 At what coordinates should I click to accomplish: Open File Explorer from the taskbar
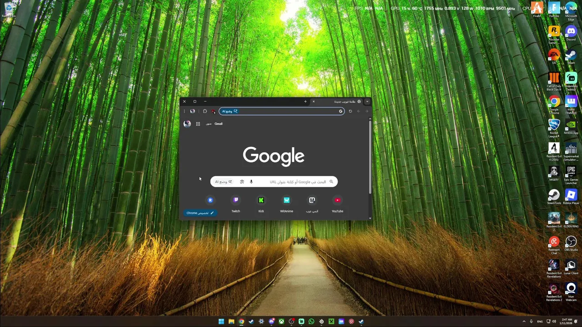[231, 322]
